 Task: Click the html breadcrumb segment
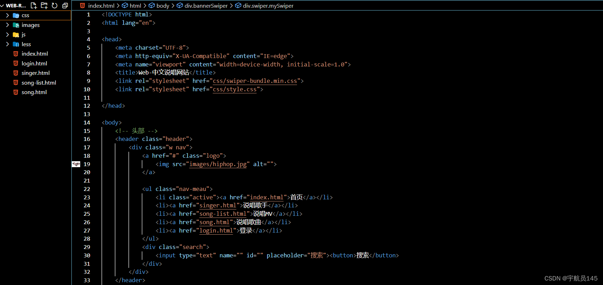click(135, 6)
